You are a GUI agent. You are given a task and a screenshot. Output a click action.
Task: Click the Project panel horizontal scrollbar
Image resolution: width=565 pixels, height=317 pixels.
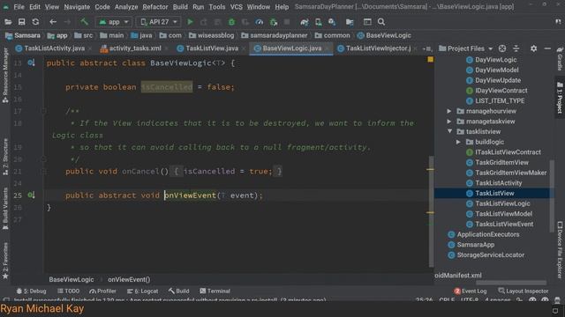click(511, 283)
